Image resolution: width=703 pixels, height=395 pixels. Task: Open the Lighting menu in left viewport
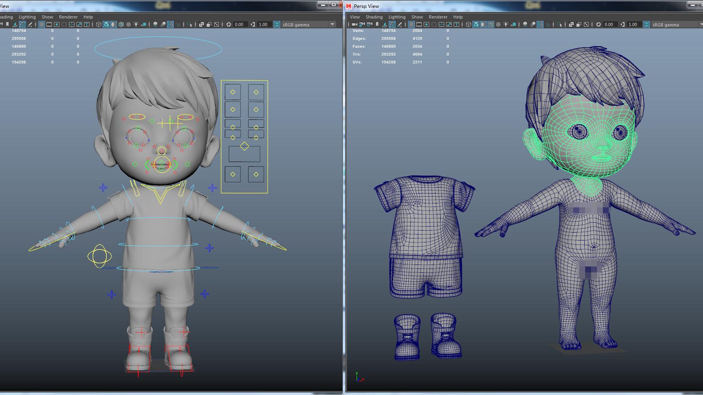[27, 17]
